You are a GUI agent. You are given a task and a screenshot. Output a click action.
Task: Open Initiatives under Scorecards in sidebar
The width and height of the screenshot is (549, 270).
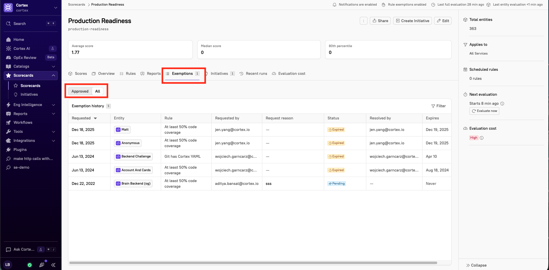click(x=29, y=94)
